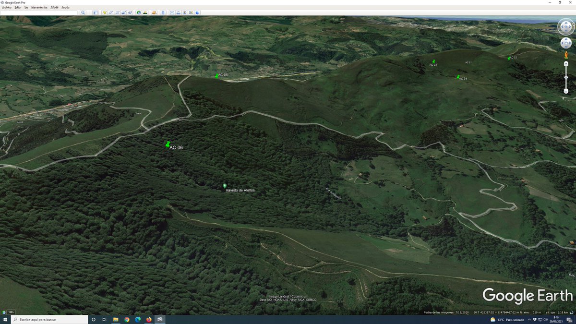
Task: Click the Windows taskbar search box
Action: pyautogui.click(x=49, y=319)
